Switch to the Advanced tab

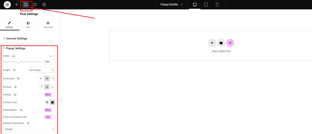[48, 25]
